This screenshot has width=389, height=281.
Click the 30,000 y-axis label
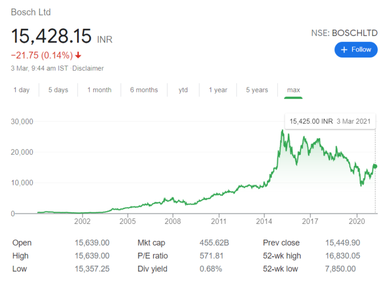coord(22,122)
